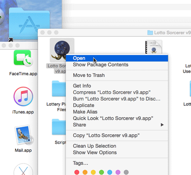Select Make Alias menu entry
The image size is (191, 175).
point(117,112)
